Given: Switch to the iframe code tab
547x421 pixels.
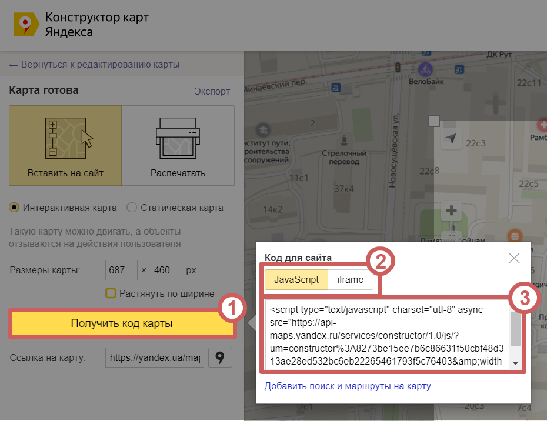Looking at the screenshot, I should click(x=351, y=280).
